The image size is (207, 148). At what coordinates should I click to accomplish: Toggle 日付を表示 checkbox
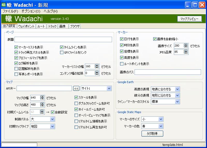pos(122,39)
